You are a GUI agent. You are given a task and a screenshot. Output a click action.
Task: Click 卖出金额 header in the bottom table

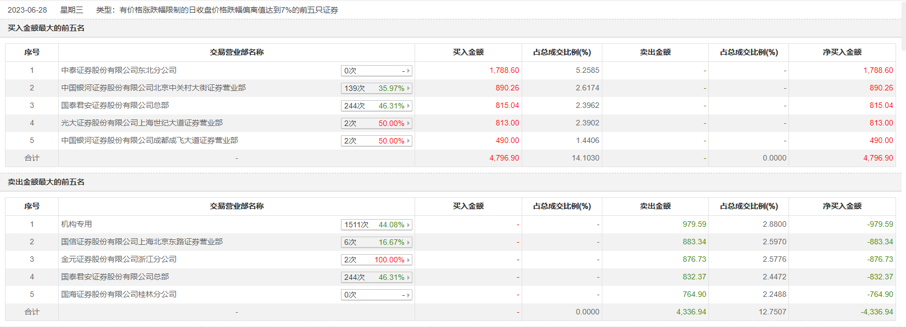click(x=655, y=206)
